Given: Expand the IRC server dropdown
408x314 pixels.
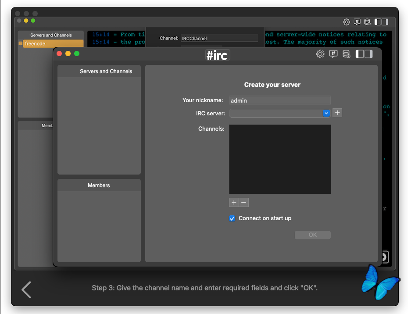Looking at the screenshot, I should click(x=326, y=113).
